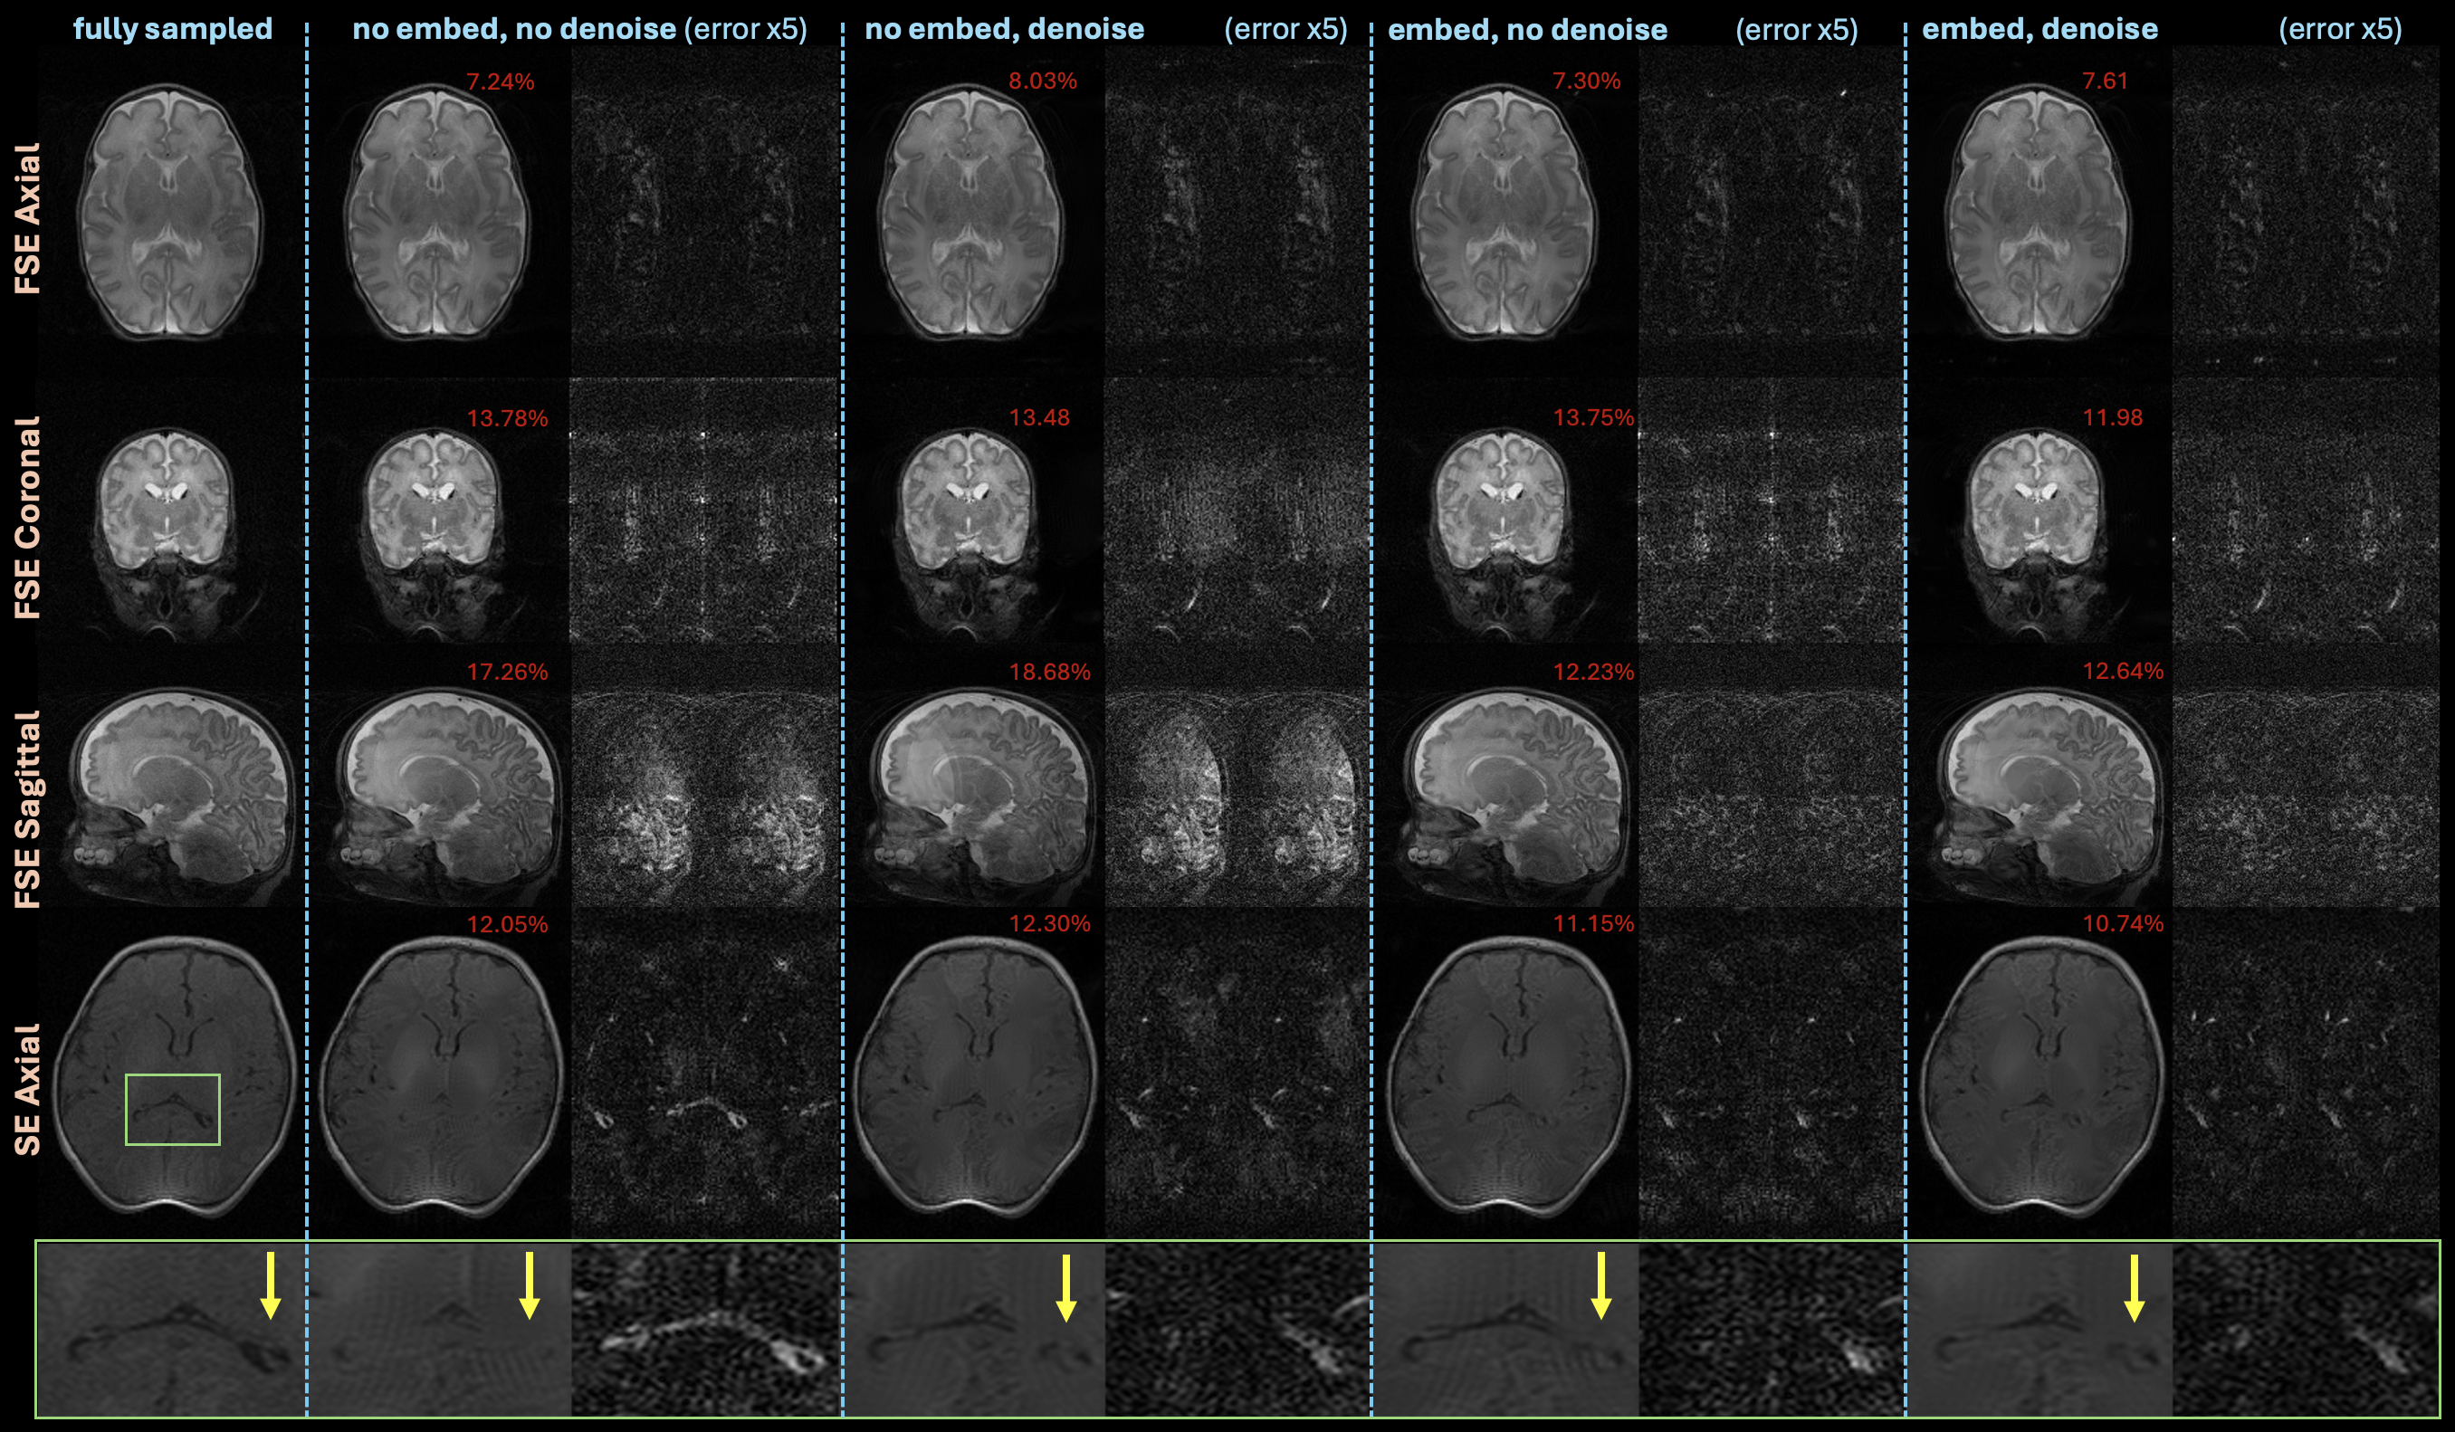Click the 'FSE Sagittal' row label
This screenshot has height=1432, width=2455.
pos(27,808)
